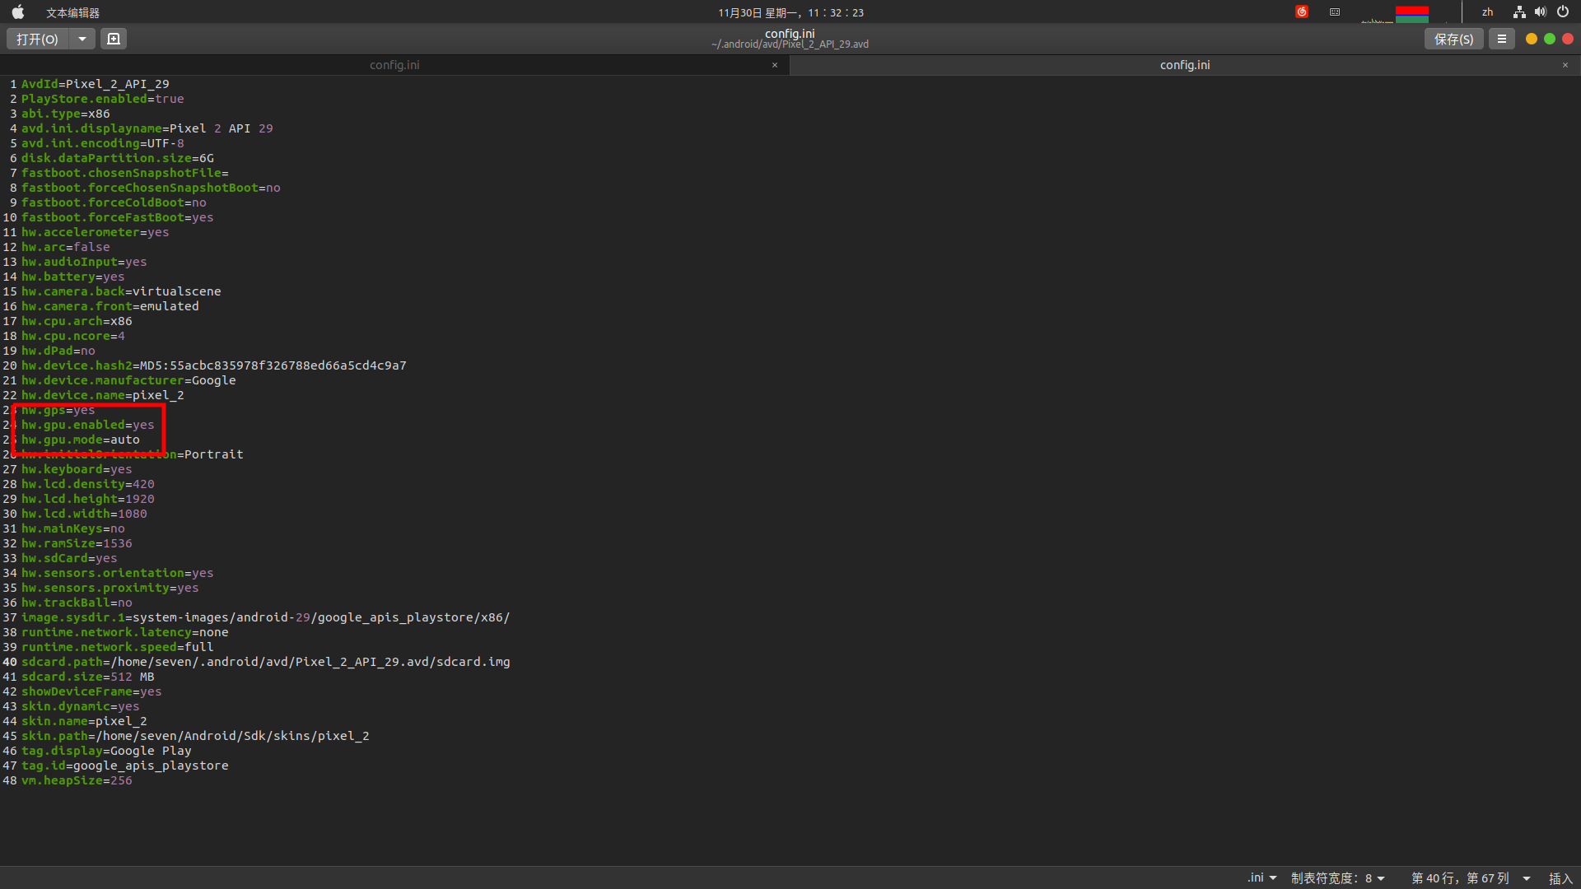Open the .ini language mode dropdown
The height and width of the screenshot is (889, 1581).
pos(1262,877)
